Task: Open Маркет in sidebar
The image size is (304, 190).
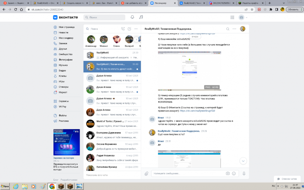Action: pyautogui.click(x=63, y=92)
